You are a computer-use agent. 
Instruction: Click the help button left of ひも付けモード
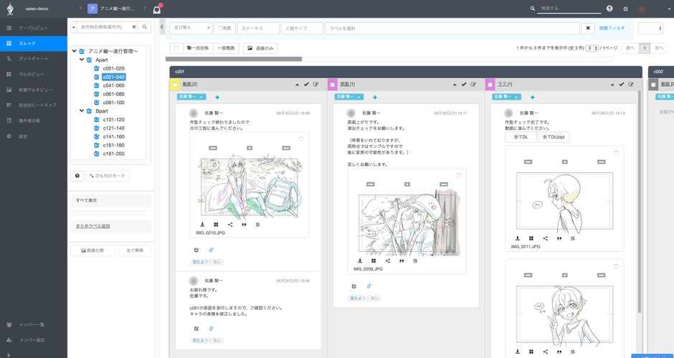(x=77, y=176)
